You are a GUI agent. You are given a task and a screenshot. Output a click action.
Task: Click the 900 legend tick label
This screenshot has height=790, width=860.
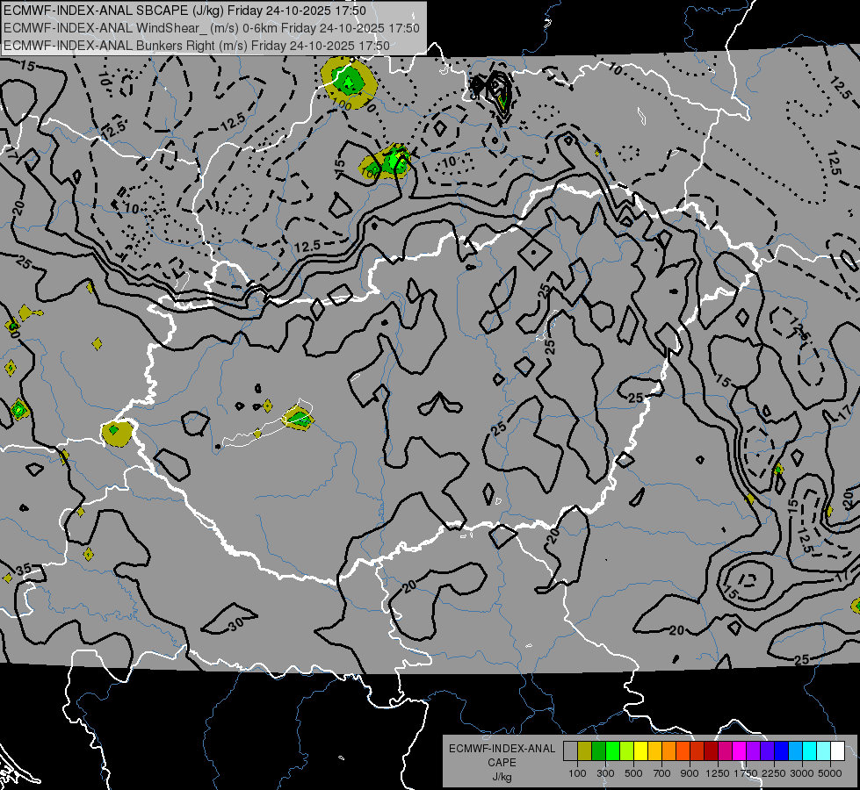[x=690, y=773]
